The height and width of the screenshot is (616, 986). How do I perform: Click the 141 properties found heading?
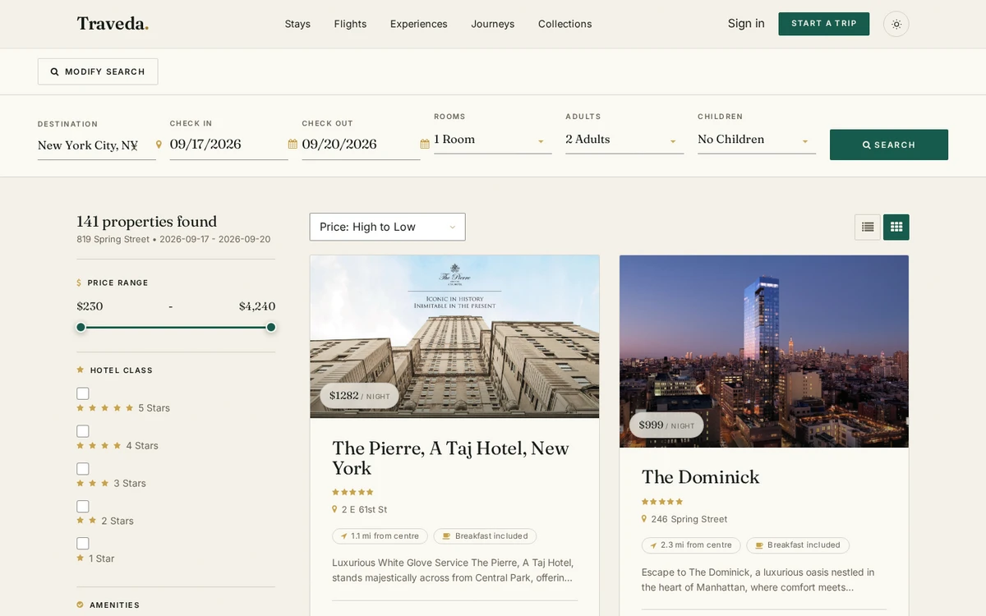(x=147, y=222)
